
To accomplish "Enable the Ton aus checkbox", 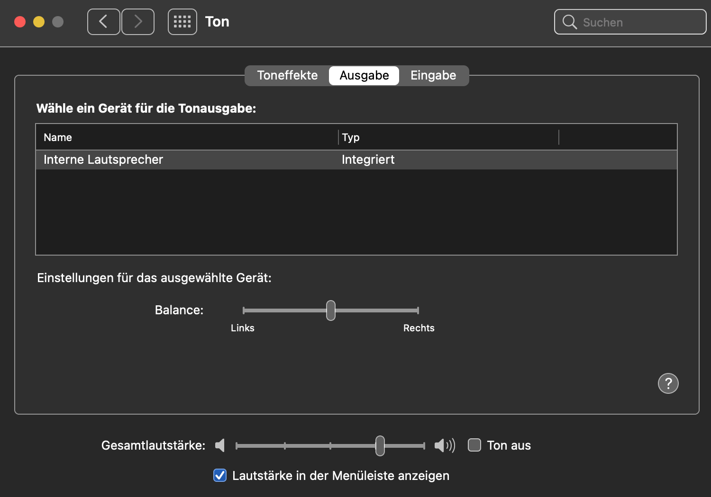I will pos(474,445).
